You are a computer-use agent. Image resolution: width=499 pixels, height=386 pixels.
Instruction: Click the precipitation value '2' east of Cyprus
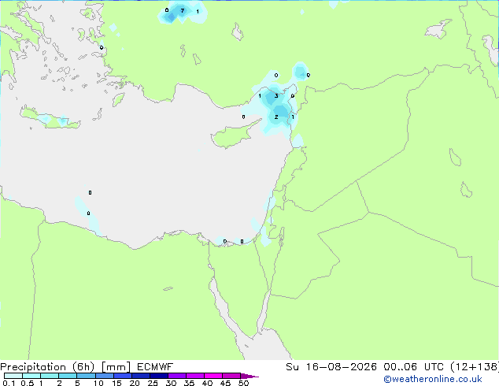(276, 117)
